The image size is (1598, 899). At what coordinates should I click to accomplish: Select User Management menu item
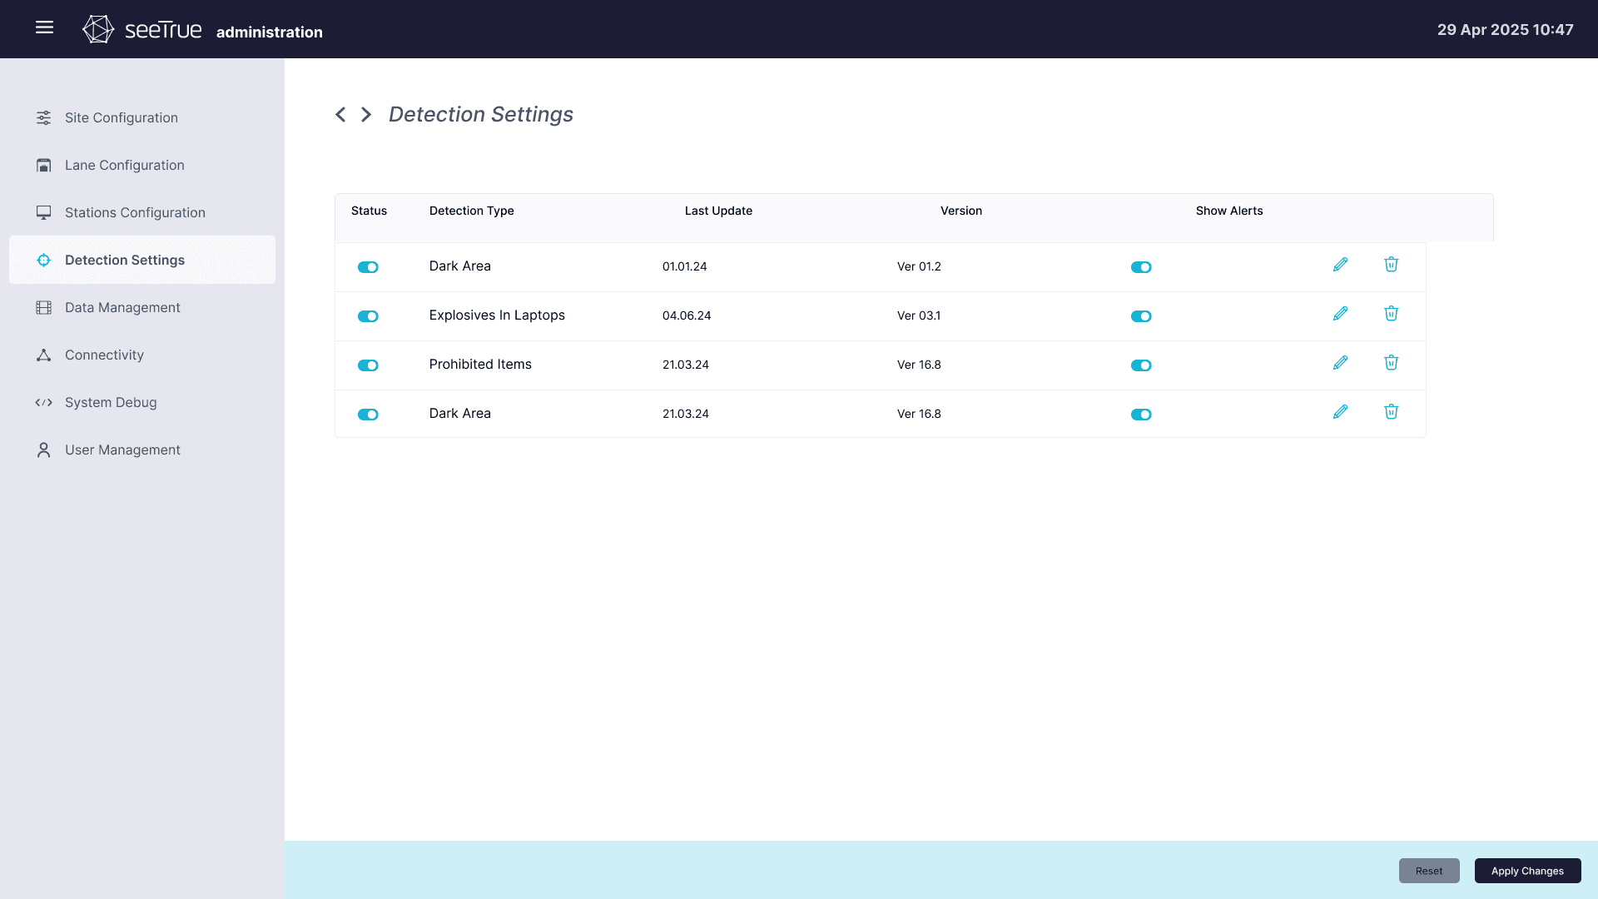122,449
